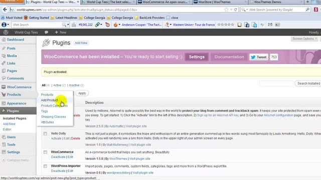Image resolution: width=321 pixels, height=180 pixels.
Task: Click the Tweet button
Action: [259, 57]
